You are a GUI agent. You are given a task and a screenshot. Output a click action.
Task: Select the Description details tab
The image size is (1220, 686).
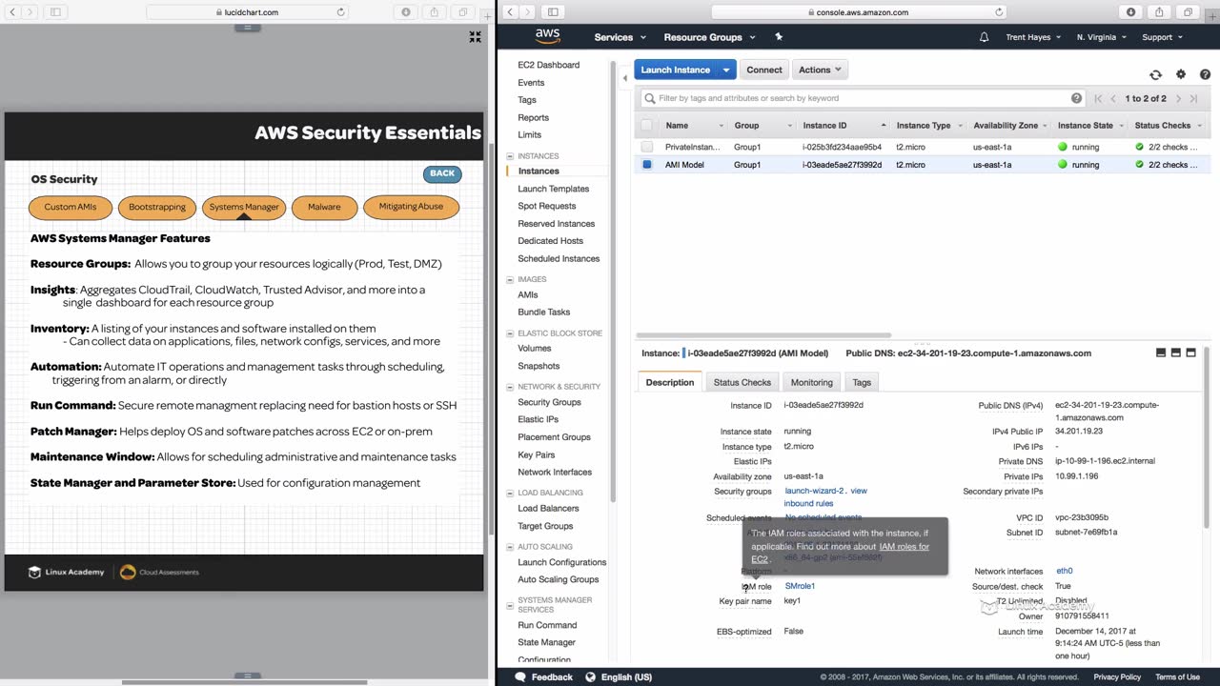tap(670, 382)
